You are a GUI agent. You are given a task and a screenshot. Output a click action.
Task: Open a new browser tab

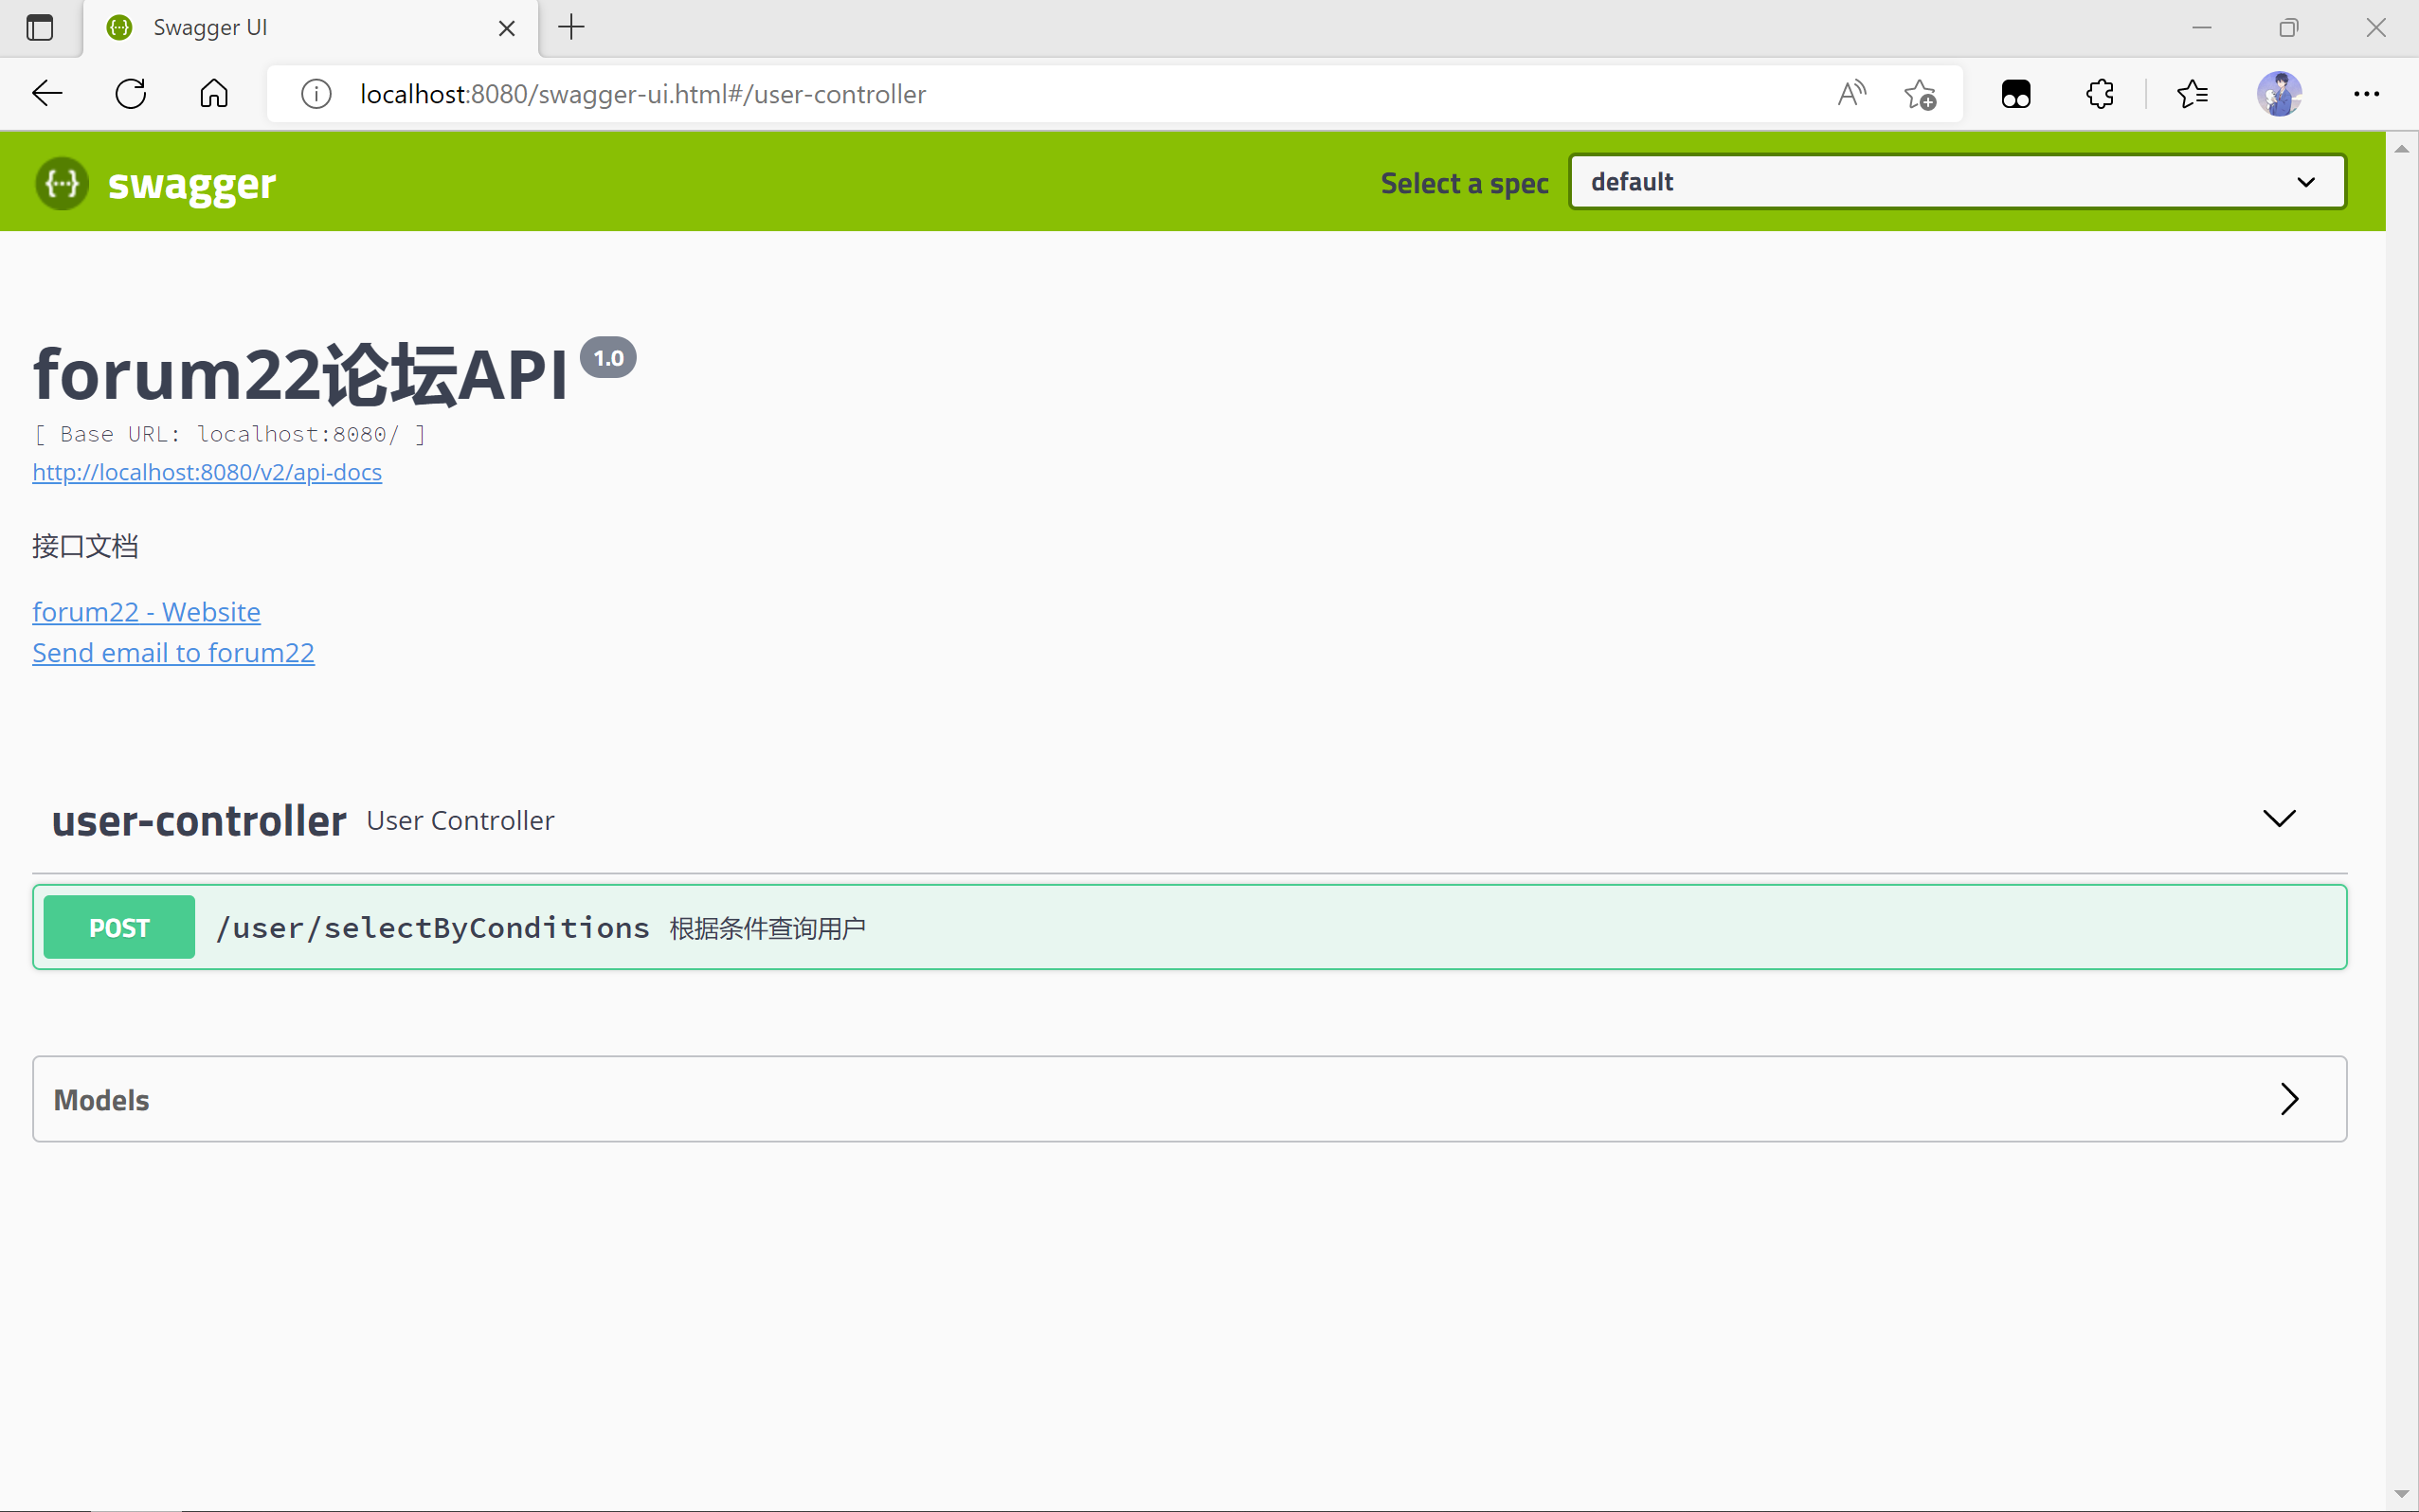tap(571, 28)
